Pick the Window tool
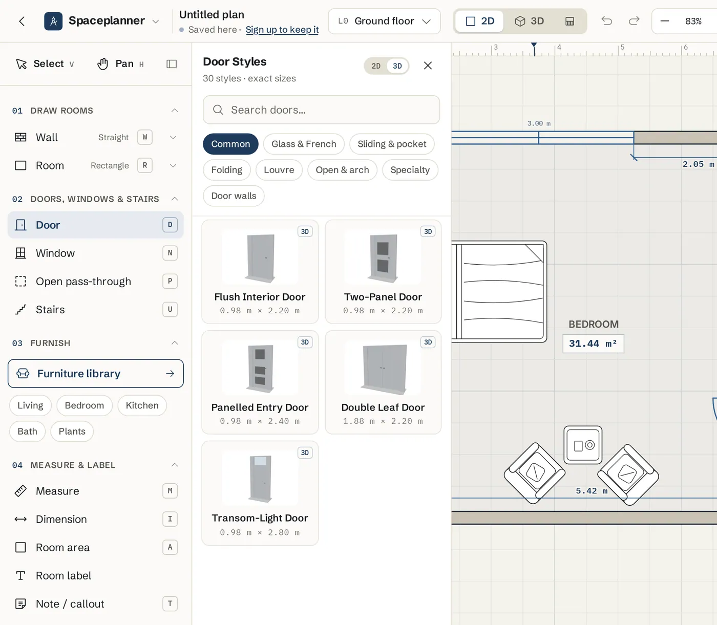The image size is (717, 625). 96,253
